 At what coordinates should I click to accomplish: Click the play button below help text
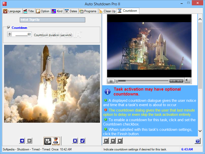[x=106, y=141]
